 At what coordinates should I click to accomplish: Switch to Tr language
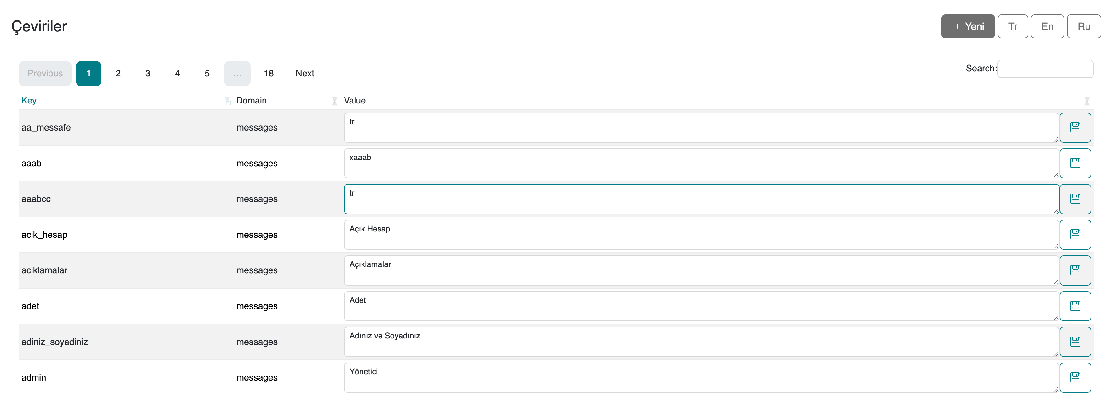click(x=1012, y=26)
